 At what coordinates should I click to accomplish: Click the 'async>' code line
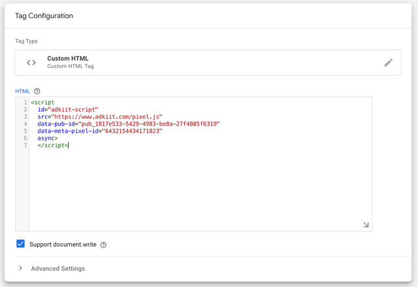click(x=48, y=139)
